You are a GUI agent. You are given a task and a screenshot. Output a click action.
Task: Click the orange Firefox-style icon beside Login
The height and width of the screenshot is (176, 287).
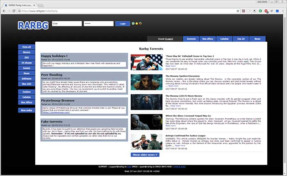tap(140, 23)
